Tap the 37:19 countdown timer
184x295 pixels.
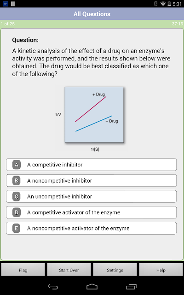(x=177, y=24)
